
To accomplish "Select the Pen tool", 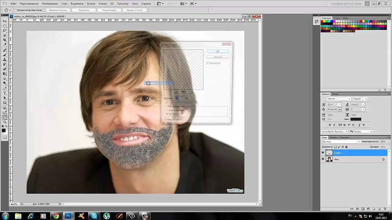I will 5,88.
